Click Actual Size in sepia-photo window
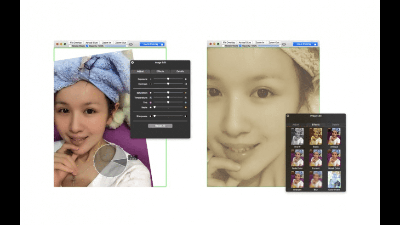 click(x=245, y=43)
